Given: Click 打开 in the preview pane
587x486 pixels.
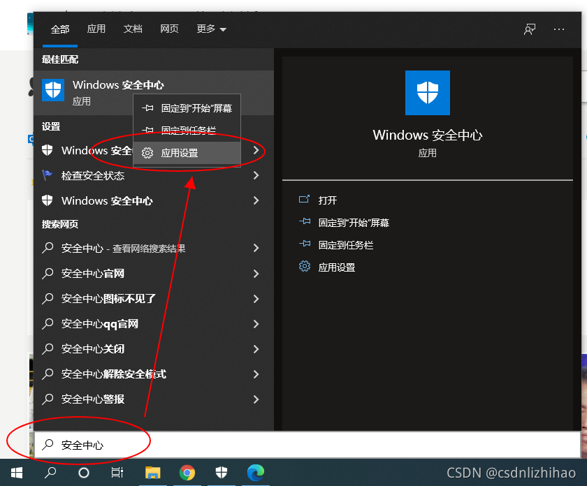Looking at the screenshot, I should tap(328, 200).
